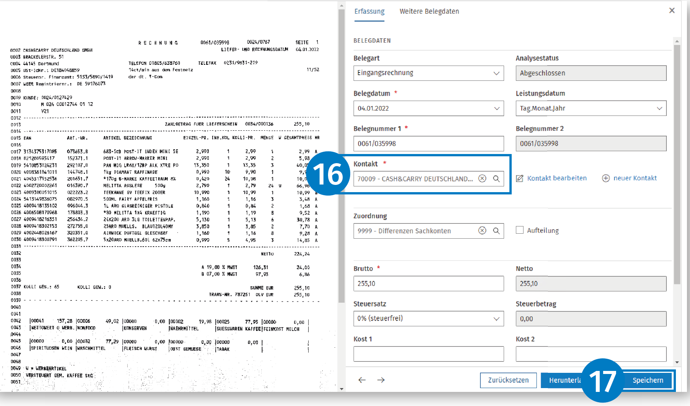This screenshot has width=690, height=406.
Task: Open the Steuersatz dropdown
Action: click(x=429, y=319)
